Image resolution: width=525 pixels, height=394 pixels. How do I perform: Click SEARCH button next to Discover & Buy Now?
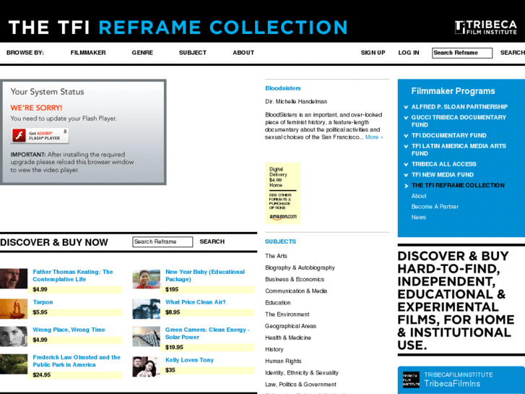click(x=212, y=241)
